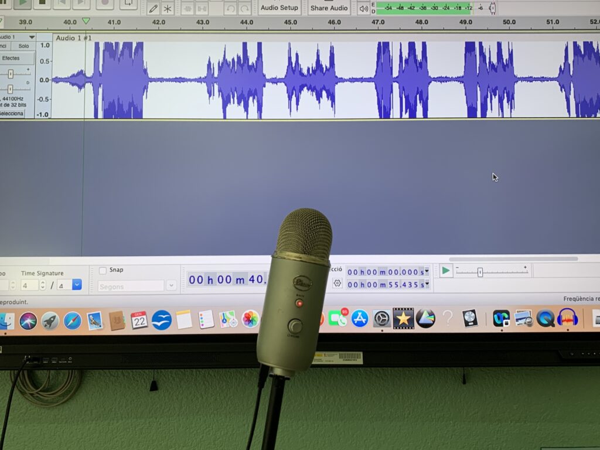Enable the Snap checkbox
Viewport: 600px width, 450px height.
[x=103, y=270]
